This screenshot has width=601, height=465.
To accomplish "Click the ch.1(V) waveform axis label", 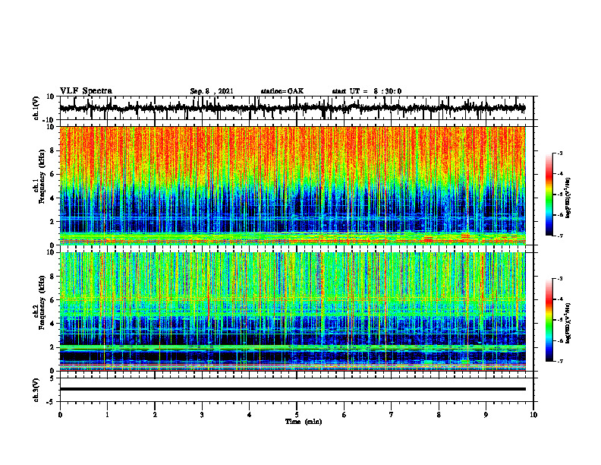I will click(36, 108).
